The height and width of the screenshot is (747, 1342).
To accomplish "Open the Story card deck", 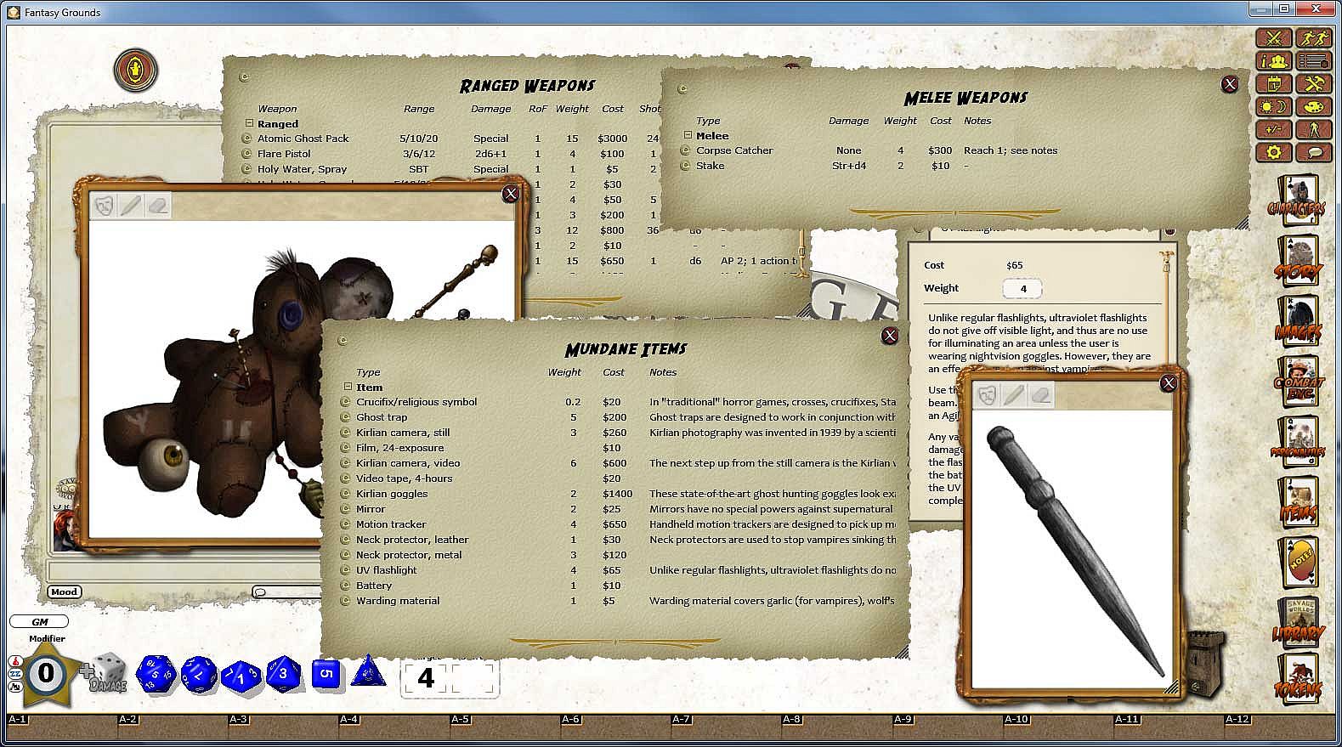I will point(1297,260).
